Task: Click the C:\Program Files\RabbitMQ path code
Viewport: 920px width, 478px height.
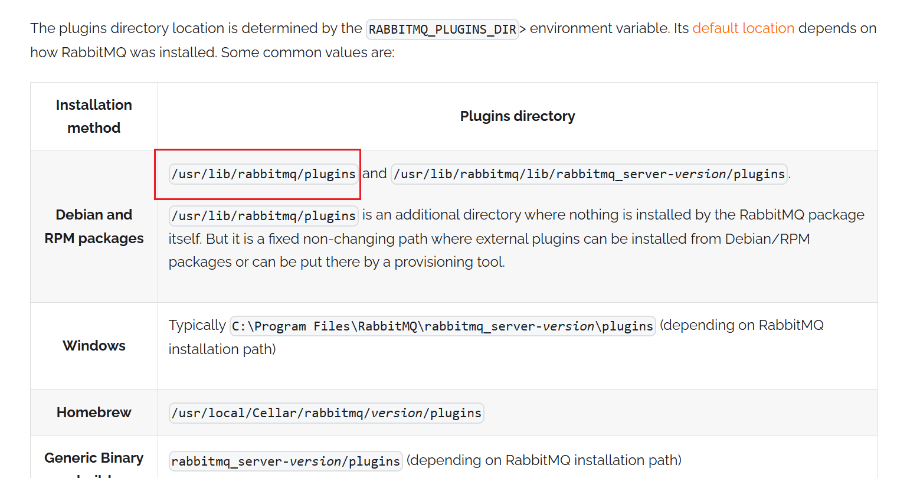Action: (443, 326)
